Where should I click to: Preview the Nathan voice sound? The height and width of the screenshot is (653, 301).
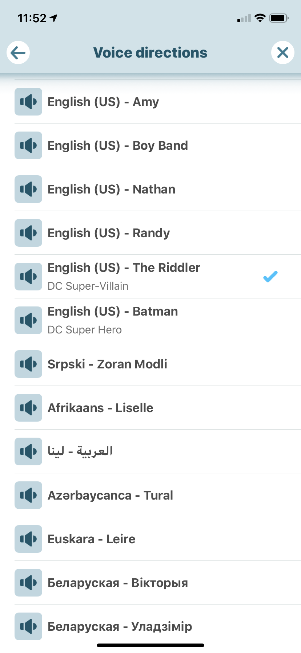click(x=28, y=189)
